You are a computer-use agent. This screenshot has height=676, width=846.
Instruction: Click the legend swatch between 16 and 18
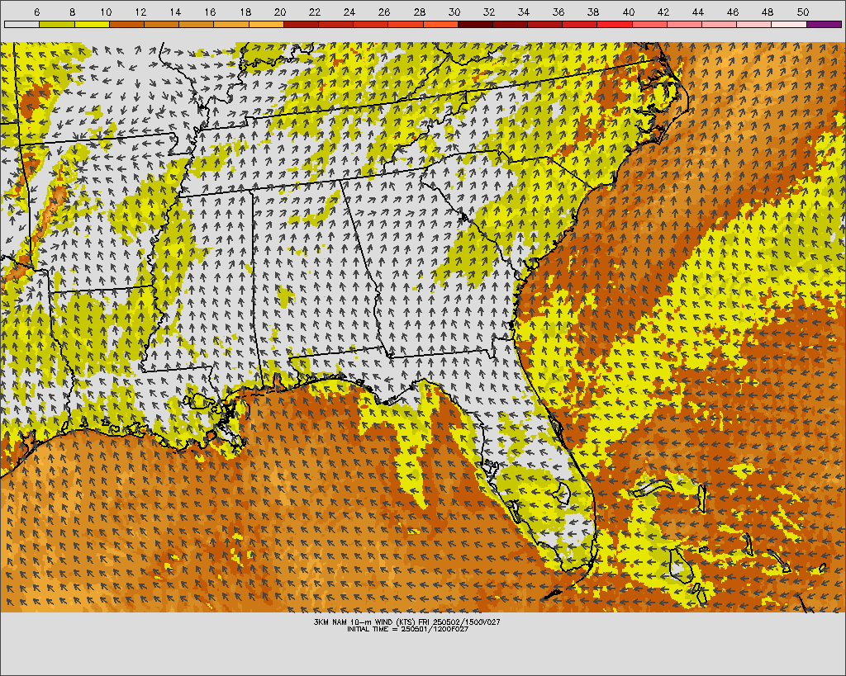point(231,24)
